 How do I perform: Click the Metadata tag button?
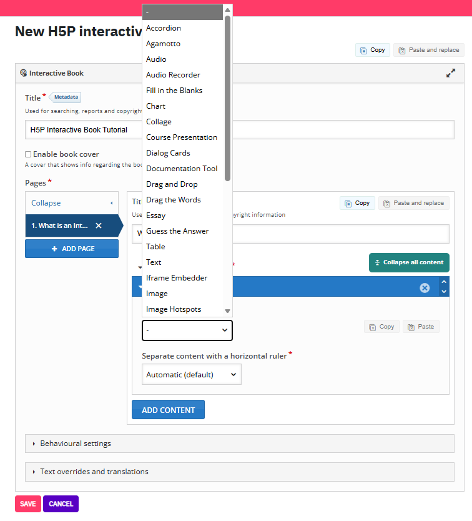coord(66,97)
